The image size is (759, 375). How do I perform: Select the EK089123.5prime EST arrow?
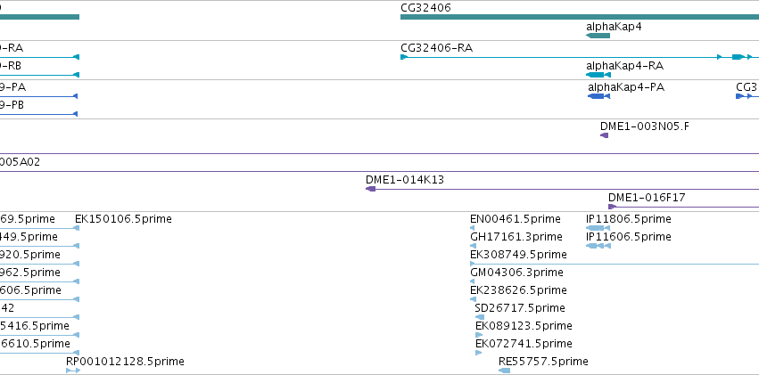pyautogui.click(x=479, y=335)
